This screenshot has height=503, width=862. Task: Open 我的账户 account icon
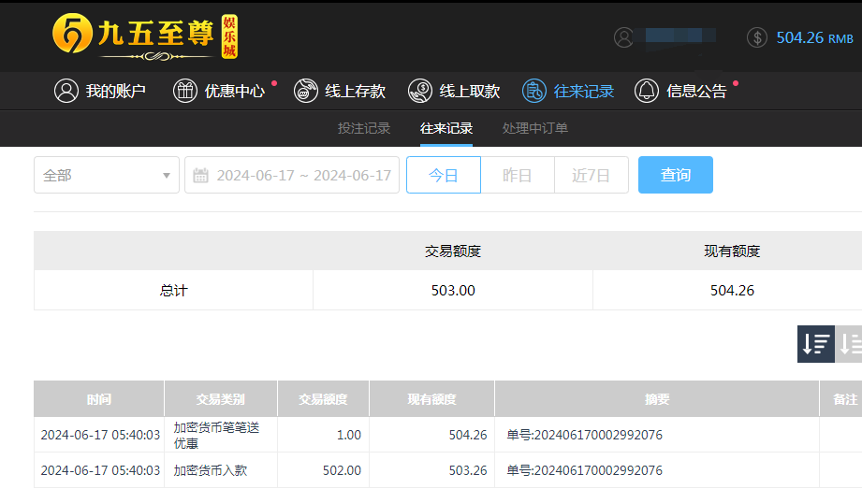(66, 91)
